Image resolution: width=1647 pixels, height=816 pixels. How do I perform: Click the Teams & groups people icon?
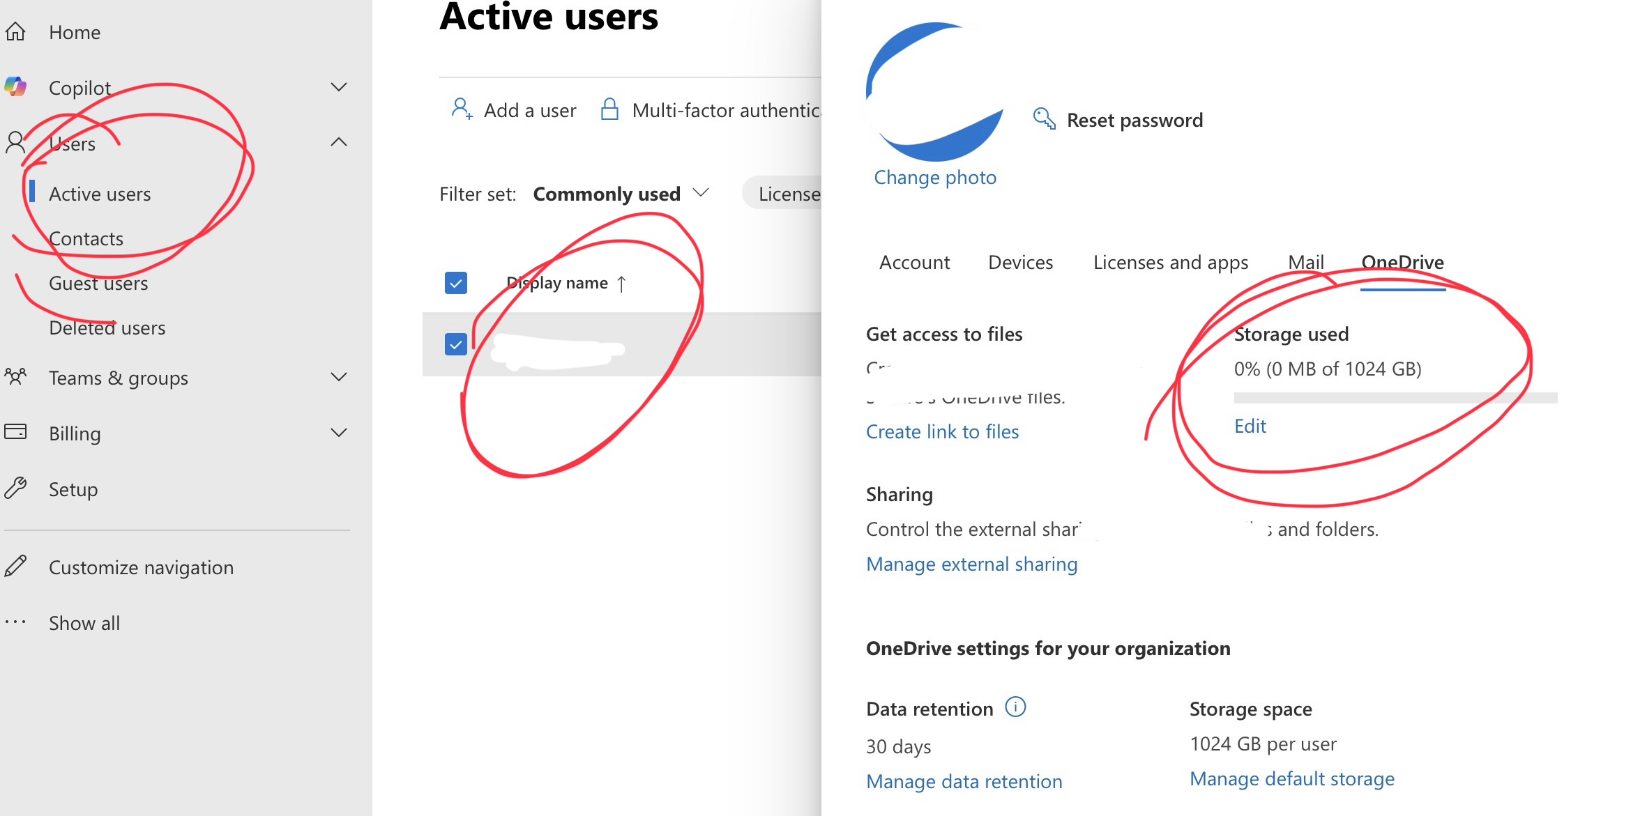[15, 377]
